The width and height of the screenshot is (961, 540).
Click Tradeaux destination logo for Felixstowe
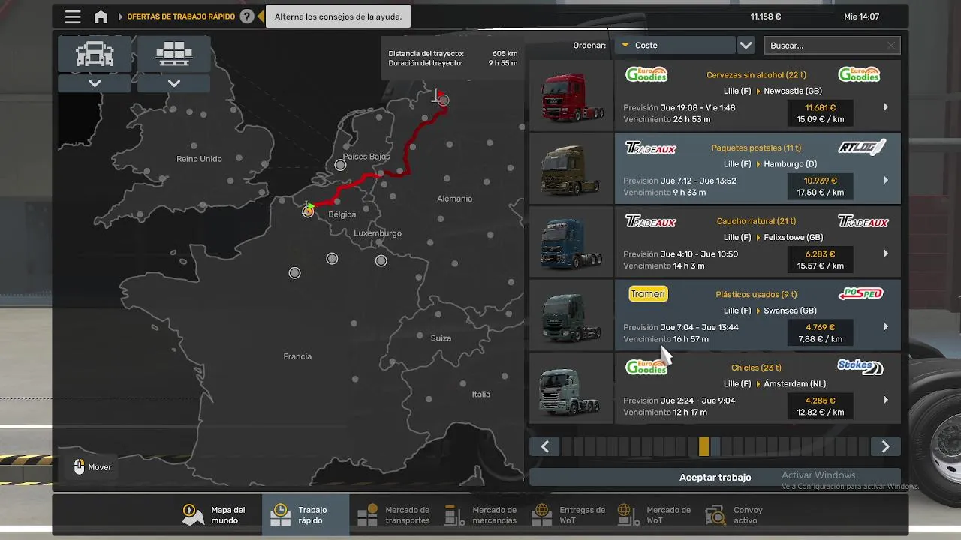point(863,221)
